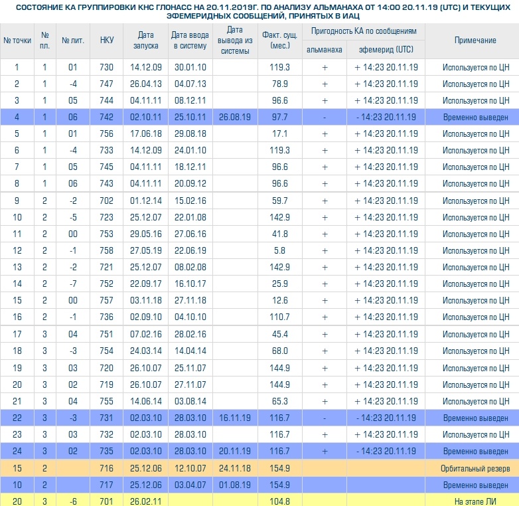Select НКУ value 733

point(107,150)
